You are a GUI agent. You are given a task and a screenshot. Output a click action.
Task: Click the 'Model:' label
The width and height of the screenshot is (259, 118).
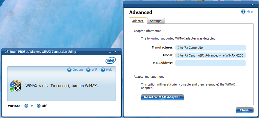coord(168,55)
